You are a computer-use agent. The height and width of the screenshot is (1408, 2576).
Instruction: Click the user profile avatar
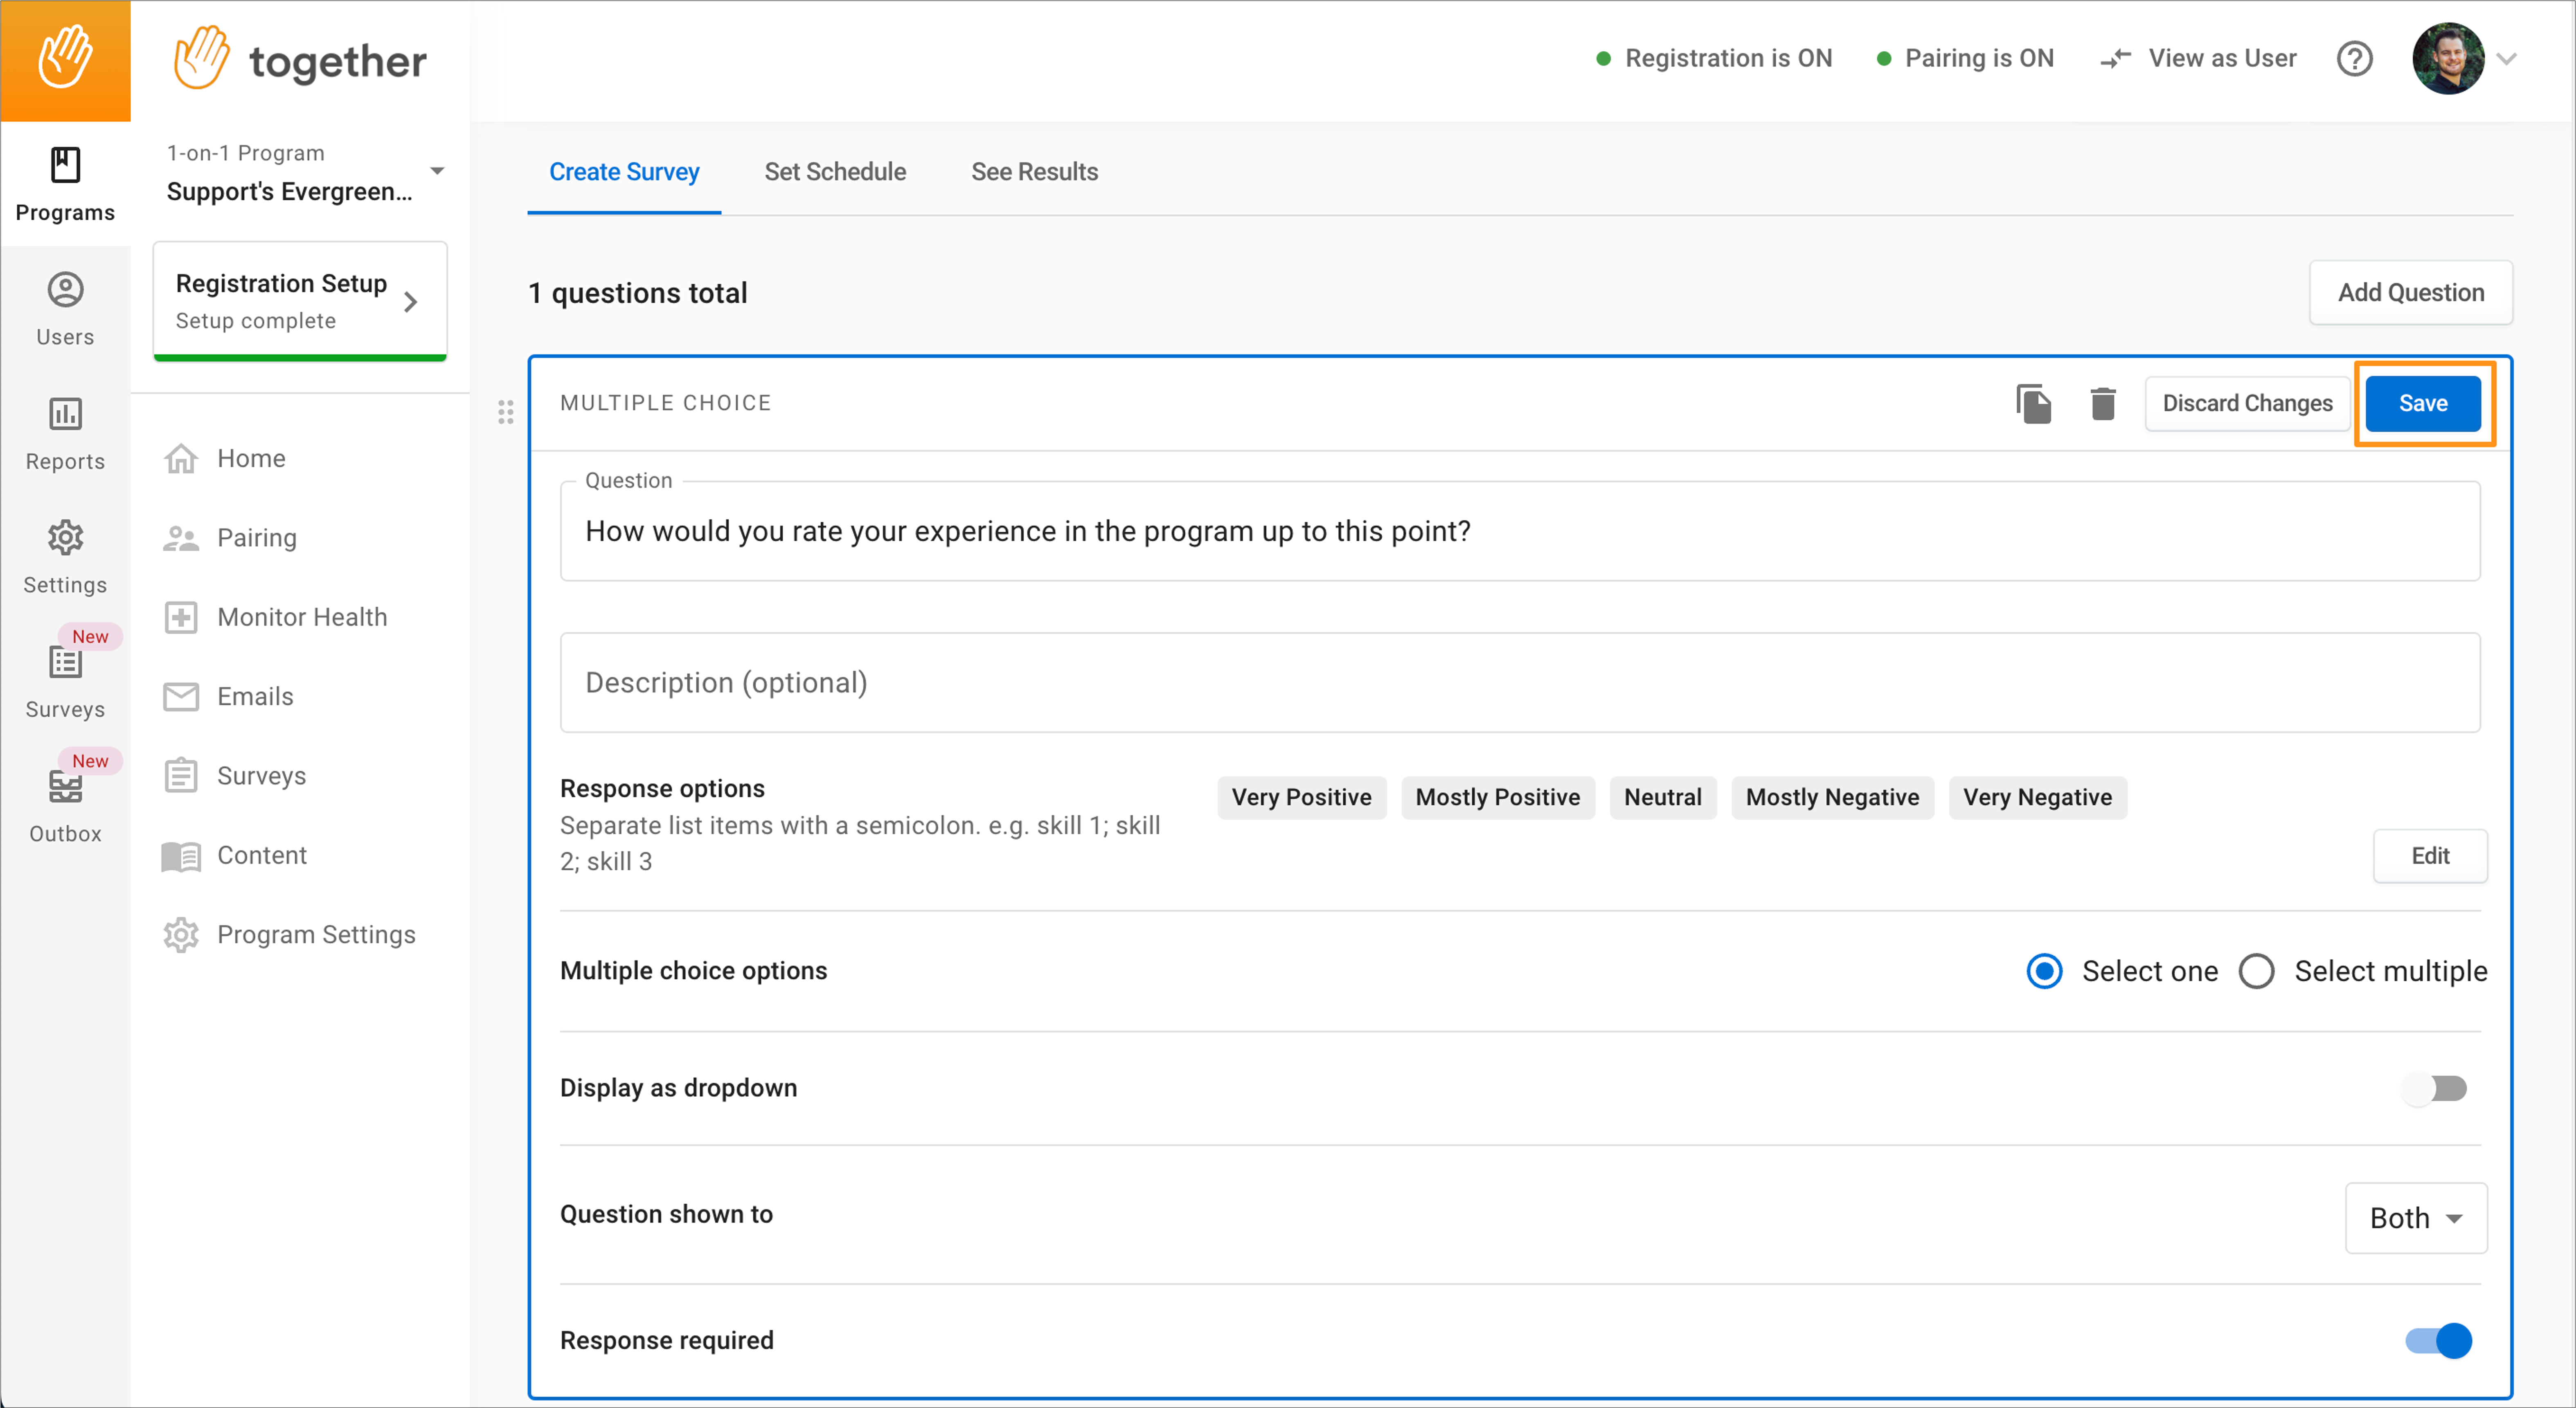click(2447, 59)
